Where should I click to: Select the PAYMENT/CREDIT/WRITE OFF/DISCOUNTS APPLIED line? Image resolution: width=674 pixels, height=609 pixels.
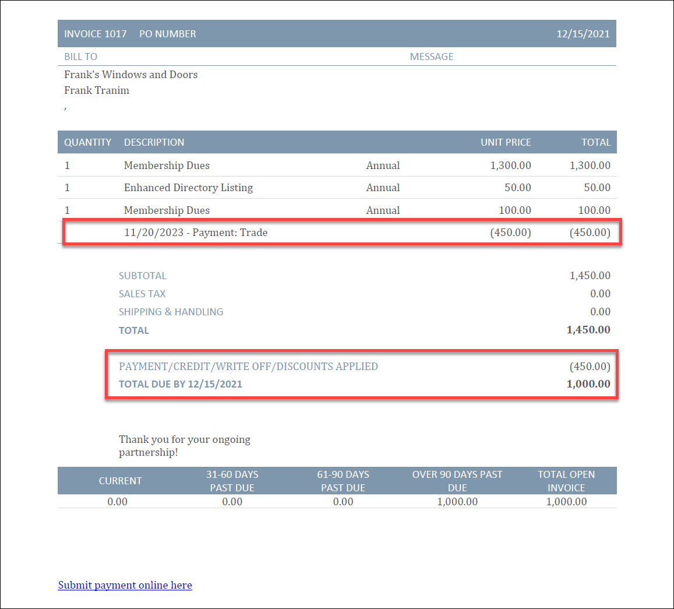248,367
